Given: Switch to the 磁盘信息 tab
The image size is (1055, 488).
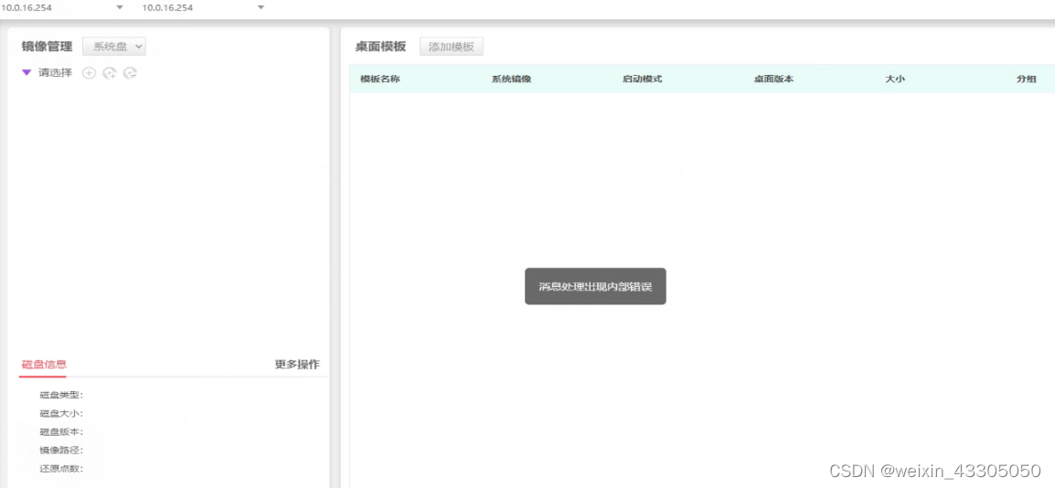Looking at the screenshot, I should tap(44, 364).
